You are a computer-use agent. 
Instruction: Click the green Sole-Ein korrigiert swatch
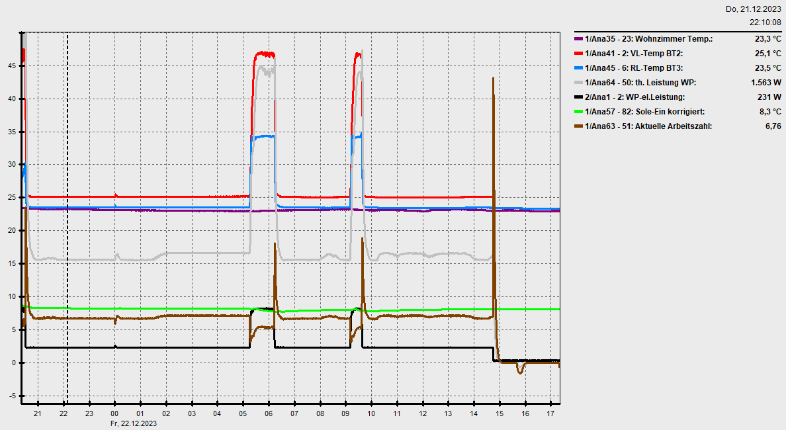(x=579, y=112)
